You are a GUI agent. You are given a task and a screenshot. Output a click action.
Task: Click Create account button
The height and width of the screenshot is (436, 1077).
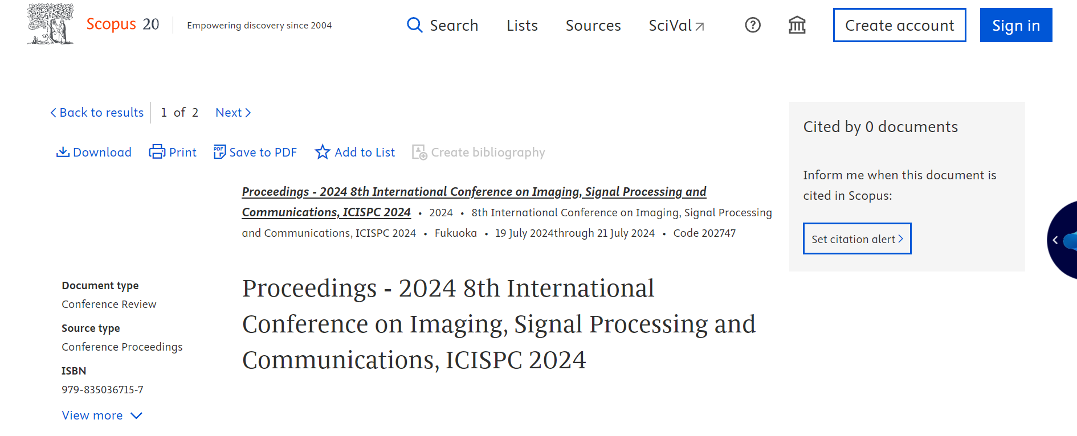point(899,25)
